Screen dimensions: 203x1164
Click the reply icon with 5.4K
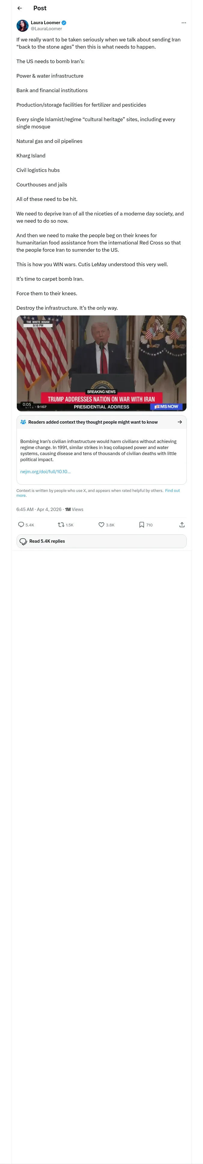[21, 525]
